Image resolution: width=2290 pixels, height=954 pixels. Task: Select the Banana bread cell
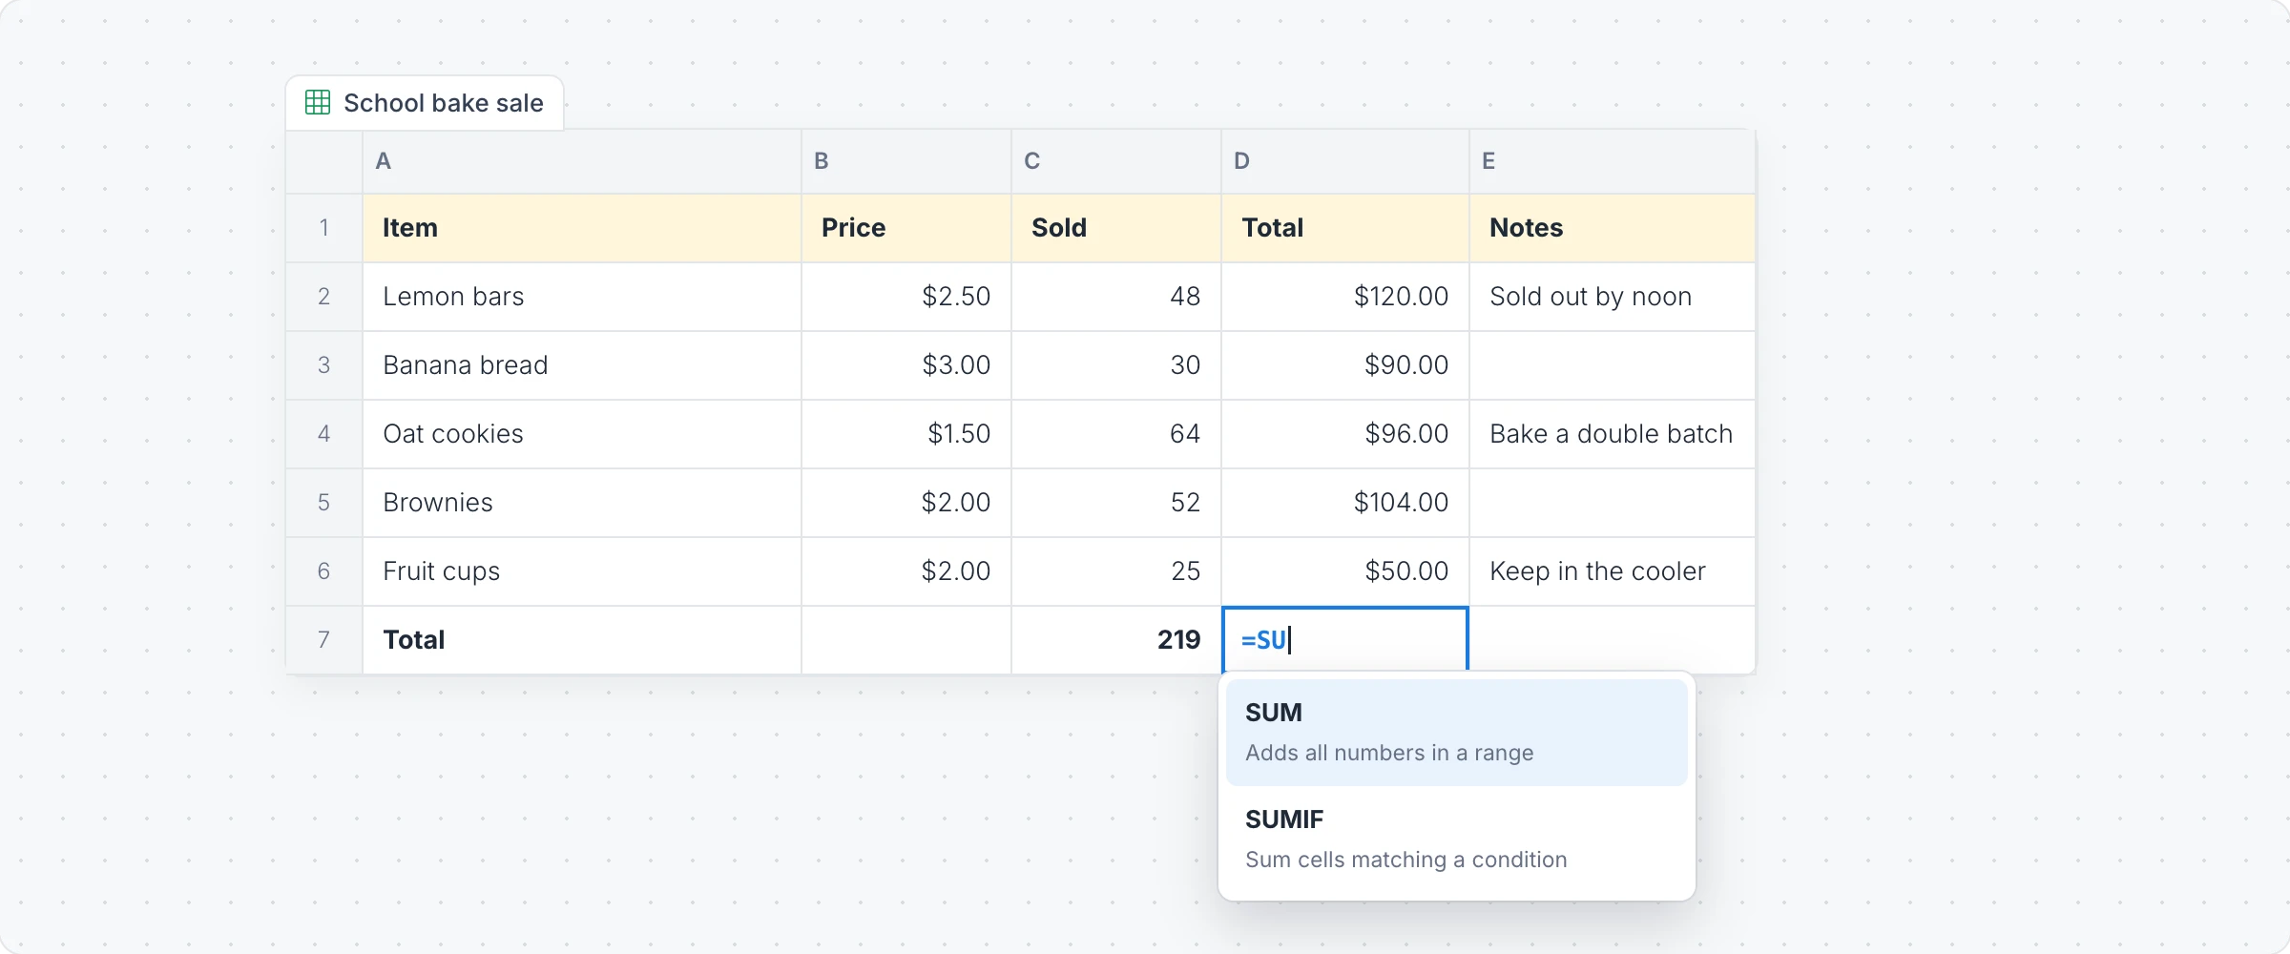click(x=582, y=365)
